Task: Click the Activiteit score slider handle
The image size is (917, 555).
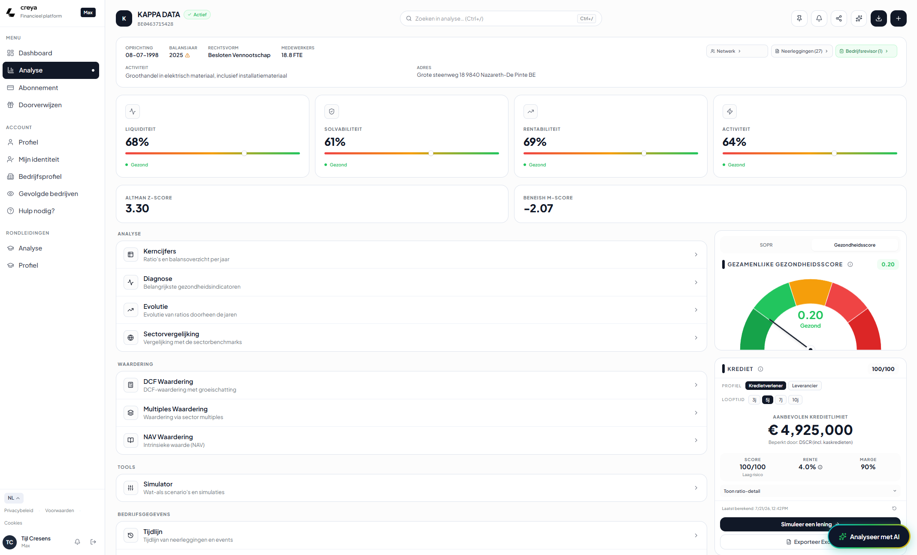Action: pyautogui.click(x=834, y=153)
